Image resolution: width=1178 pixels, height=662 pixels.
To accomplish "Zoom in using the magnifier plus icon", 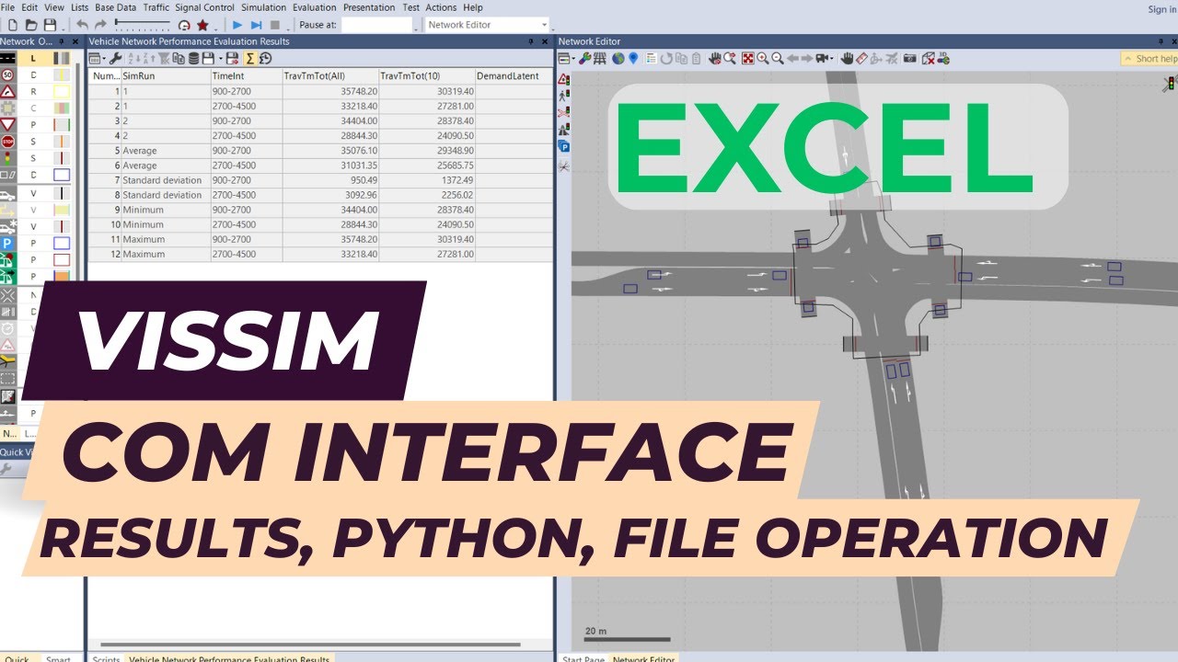I will 763,59.
